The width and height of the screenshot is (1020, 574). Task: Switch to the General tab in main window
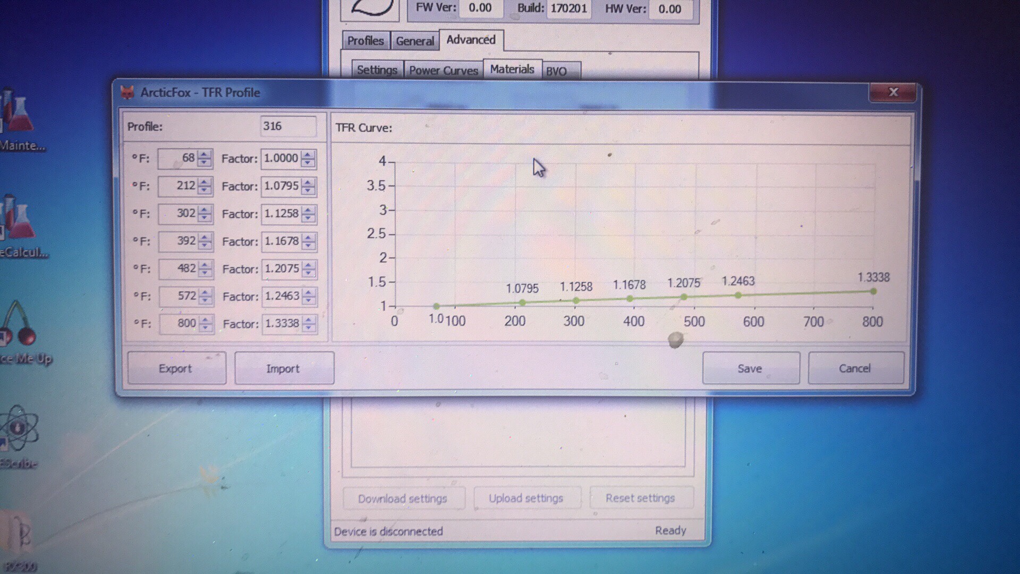pyautogui.click(x=415, y=41)
